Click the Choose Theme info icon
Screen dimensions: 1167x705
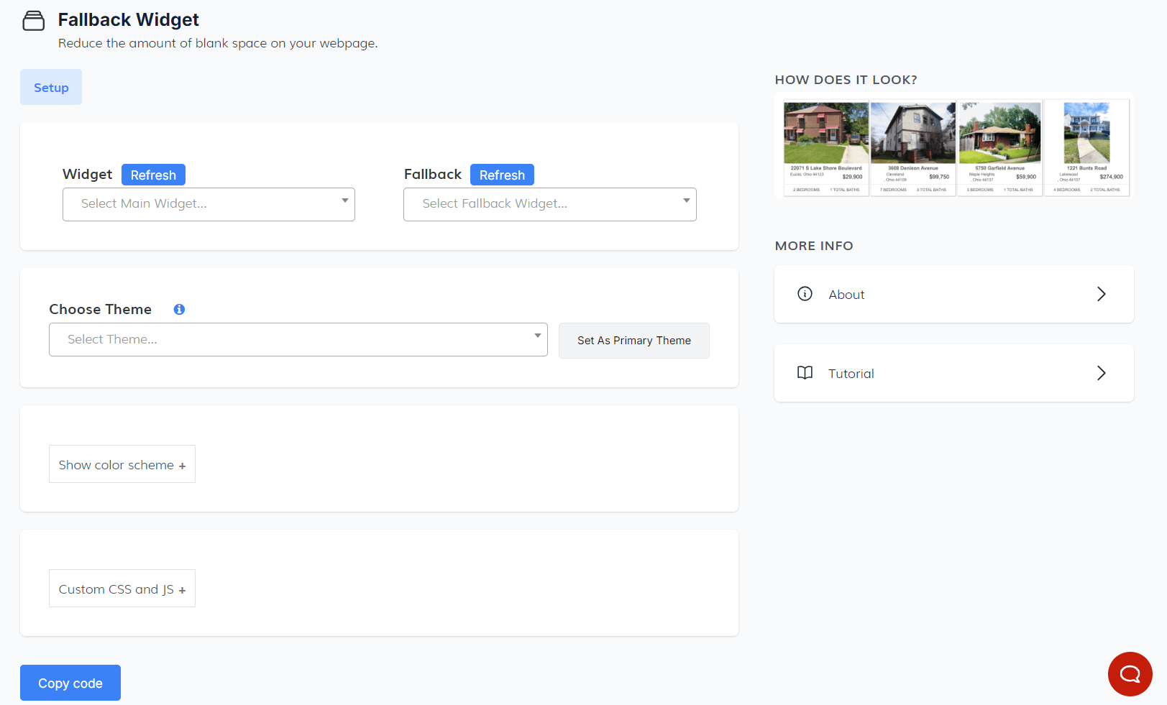coord(179,309)
